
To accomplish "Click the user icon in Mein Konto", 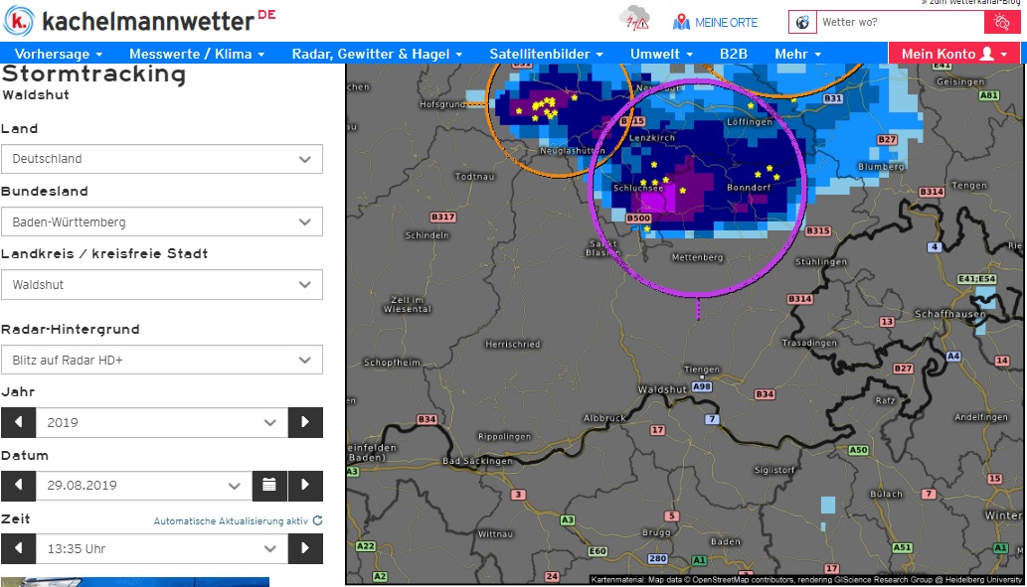I will point(986,54).
